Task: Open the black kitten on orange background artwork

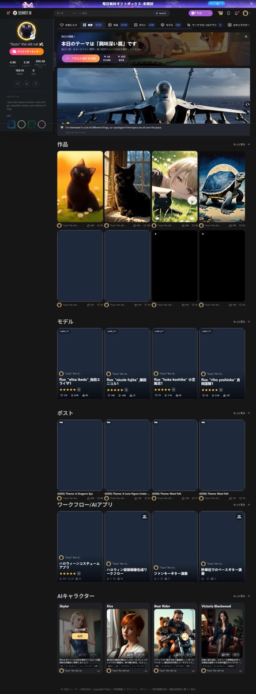Action: tap(80, 186)
